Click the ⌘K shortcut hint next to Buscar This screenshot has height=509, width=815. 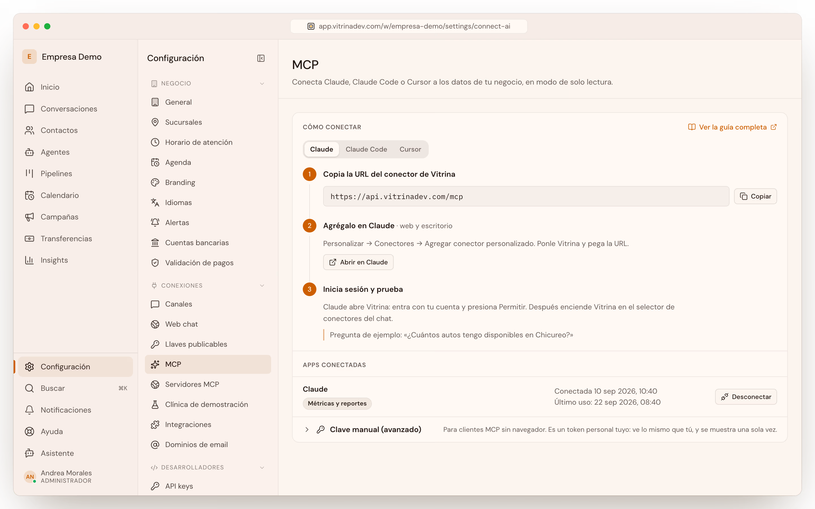pos(123,388)
